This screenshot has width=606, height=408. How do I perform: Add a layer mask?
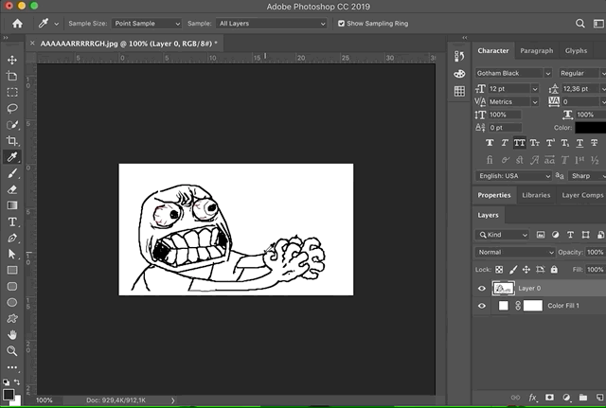[549, 398]
